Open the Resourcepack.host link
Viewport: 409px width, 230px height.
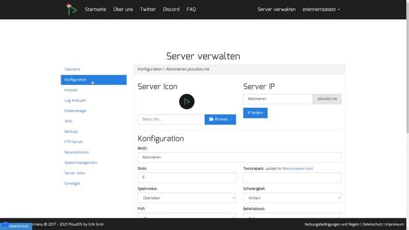pyautogui.click(x=298, y=169)
